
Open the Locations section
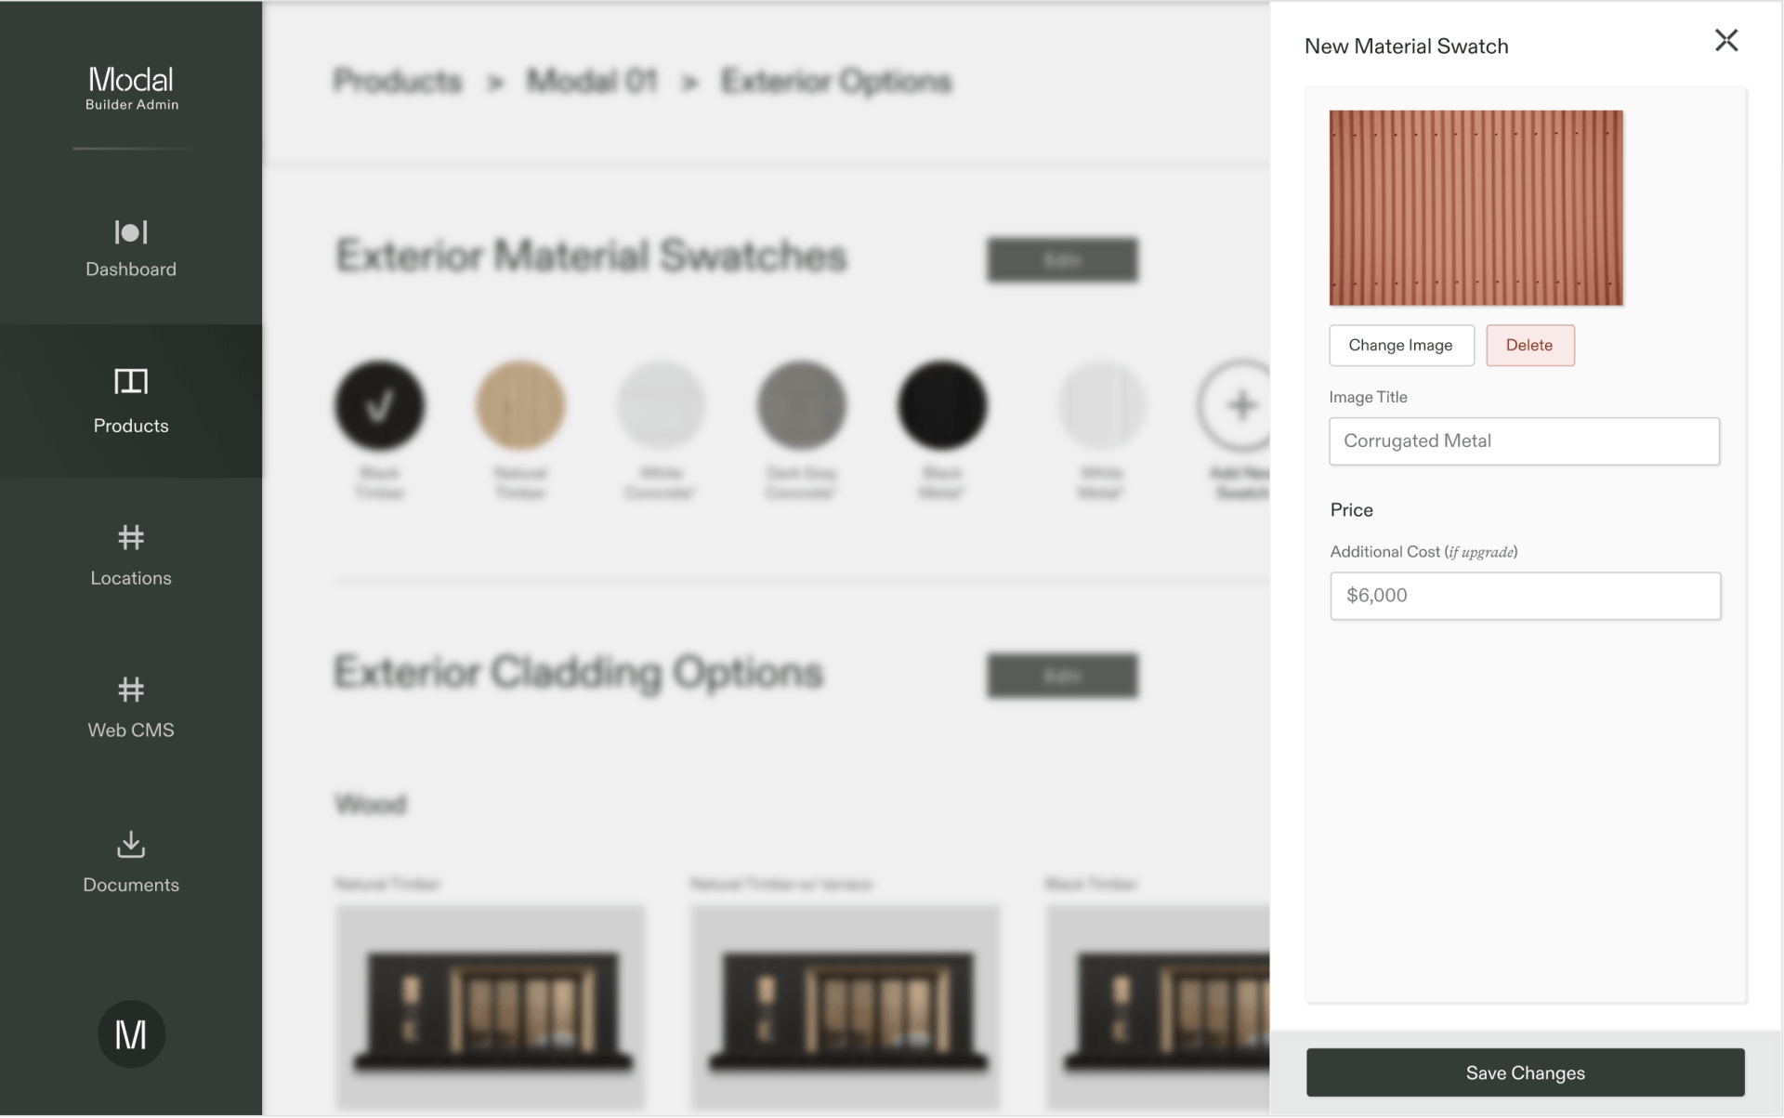coord(130,555)
